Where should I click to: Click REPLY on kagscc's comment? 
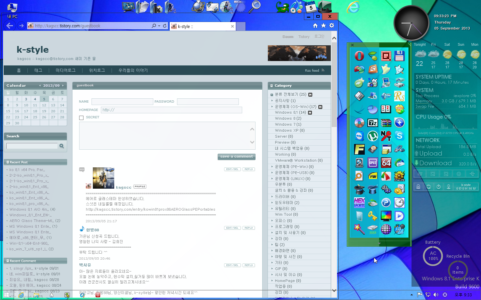coord(249,169)
